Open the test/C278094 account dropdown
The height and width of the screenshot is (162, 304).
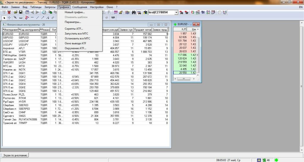click(176, 12)
